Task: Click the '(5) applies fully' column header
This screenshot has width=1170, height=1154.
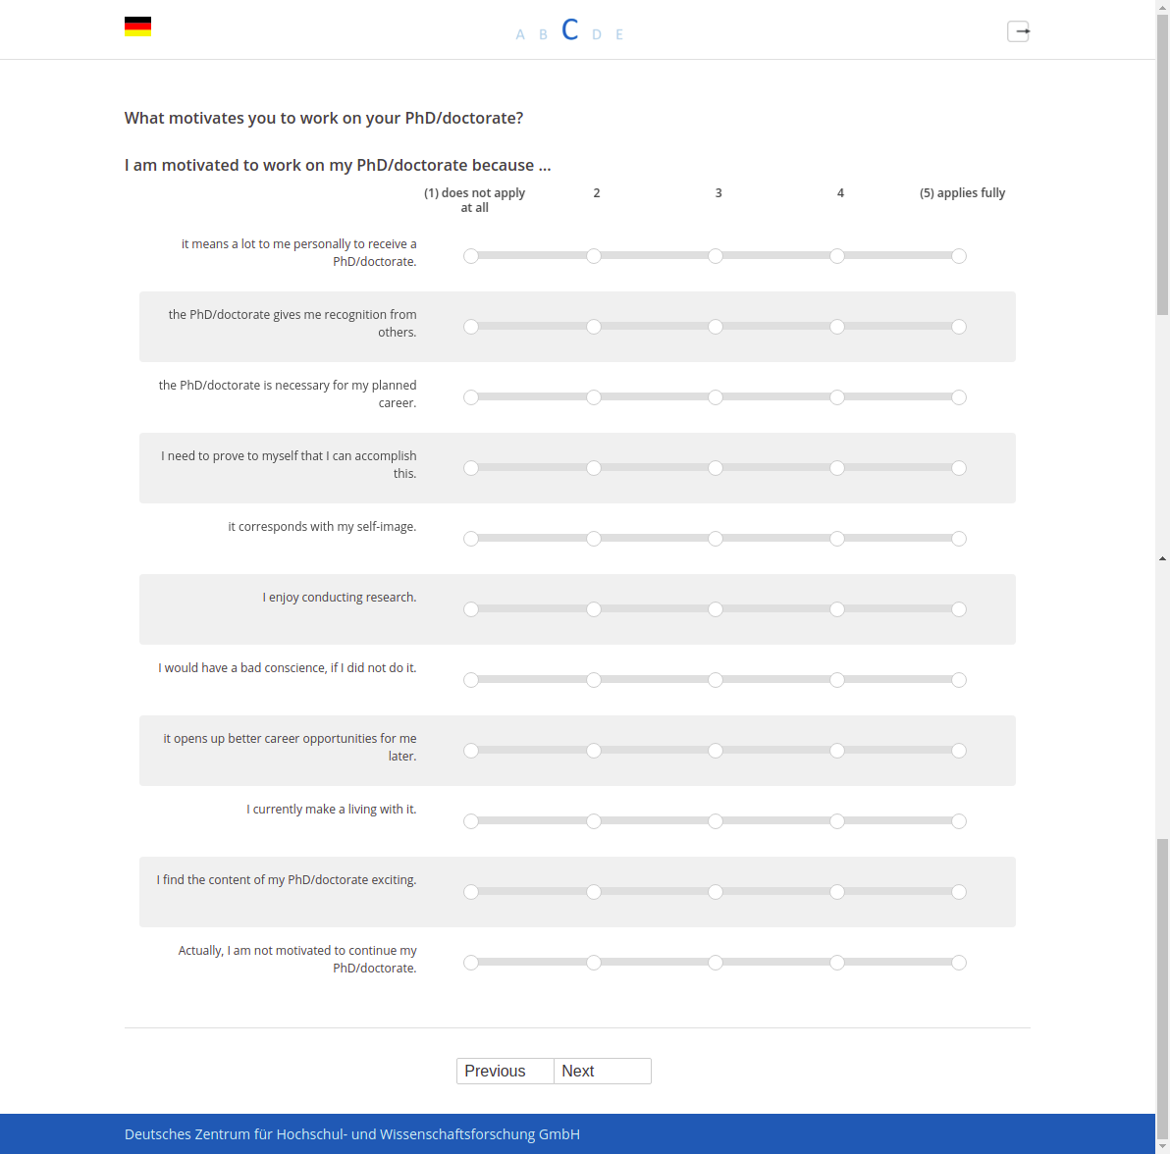Action: 962,193
